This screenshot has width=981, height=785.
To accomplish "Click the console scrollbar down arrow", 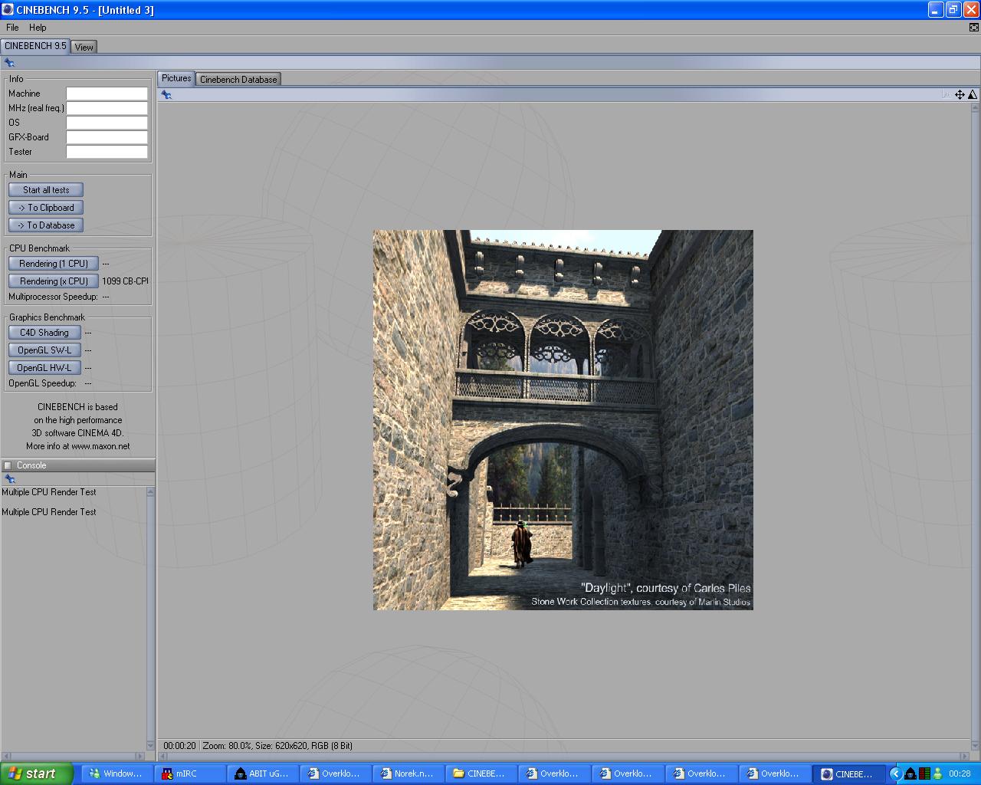I will click(x=150, y=745).
